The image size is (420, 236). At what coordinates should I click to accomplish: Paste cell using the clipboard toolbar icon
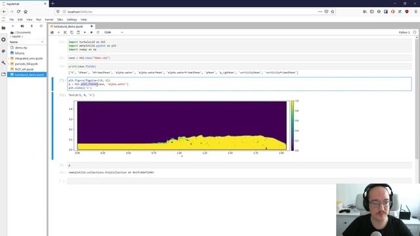pyautogui.click(x=78, y=32)
